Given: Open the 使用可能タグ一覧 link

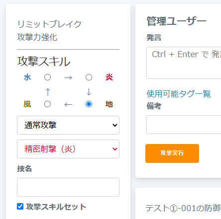Looking at the screenshot, I should click(x=179, y=94).
